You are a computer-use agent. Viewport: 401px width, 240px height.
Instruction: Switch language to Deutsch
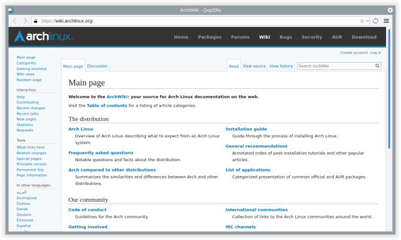pos(24,215)
